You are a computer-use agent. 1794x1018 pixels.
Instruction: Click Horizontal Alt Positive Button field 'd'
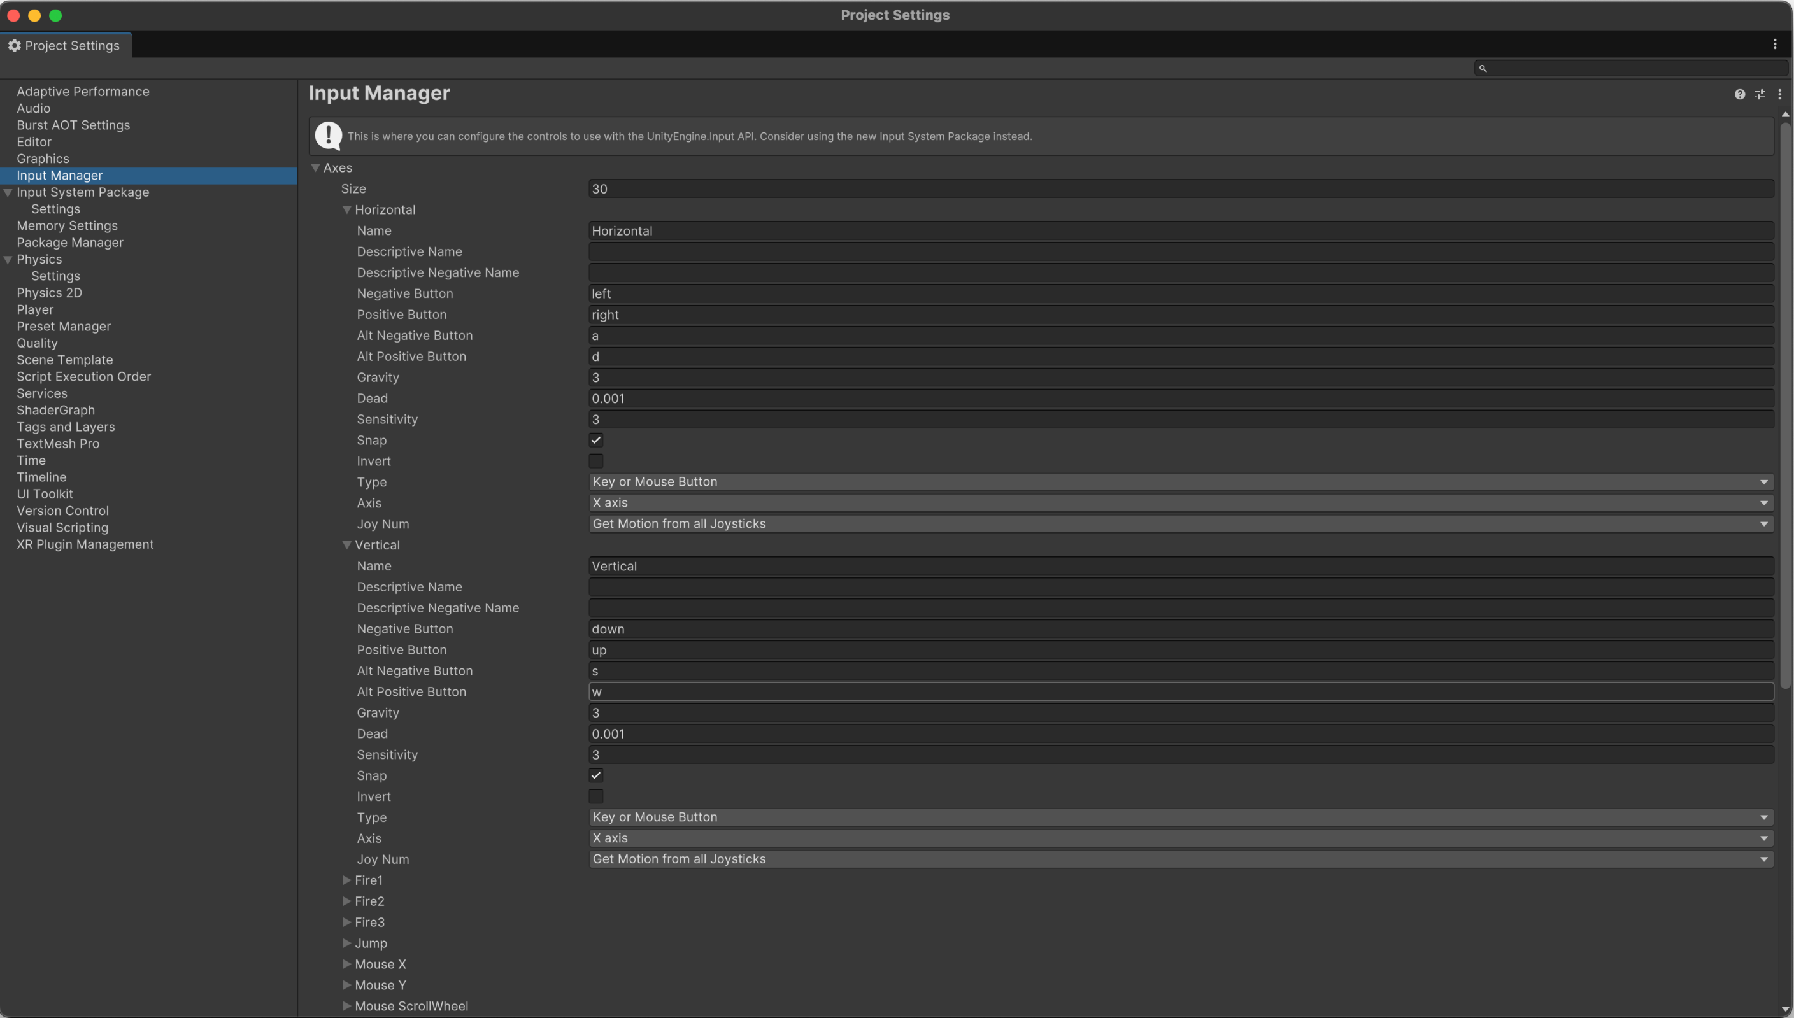pyautogui.click(x=1181, y=357)
